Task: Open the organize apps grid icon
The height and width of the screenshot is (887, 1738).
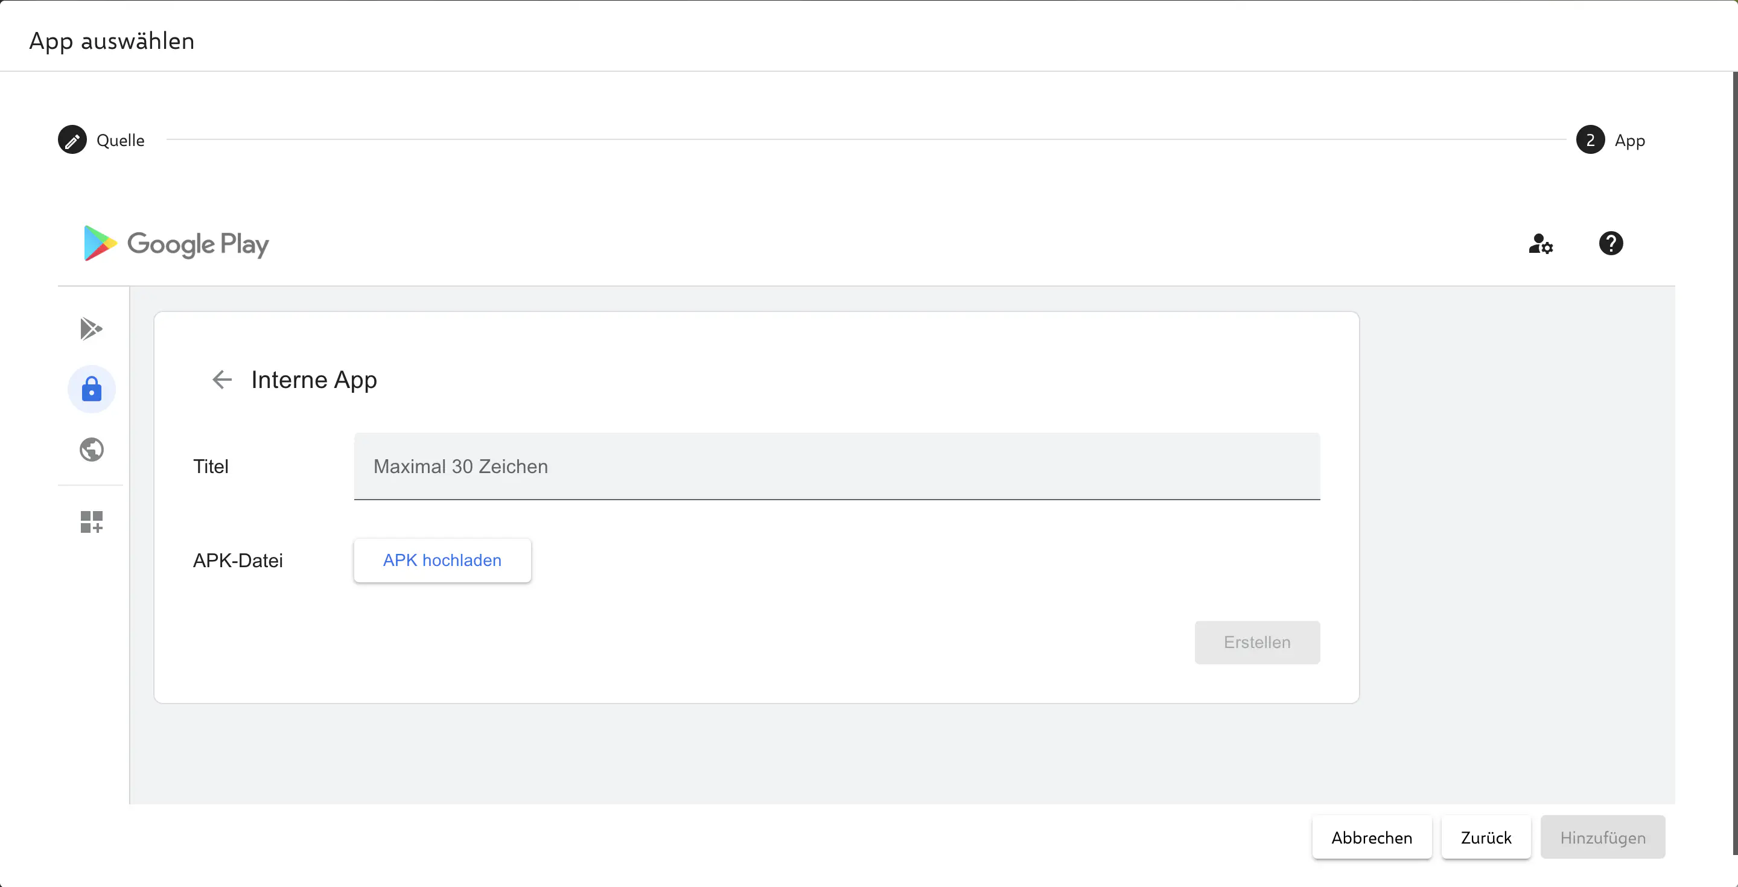Action: (x=91, y=521)
